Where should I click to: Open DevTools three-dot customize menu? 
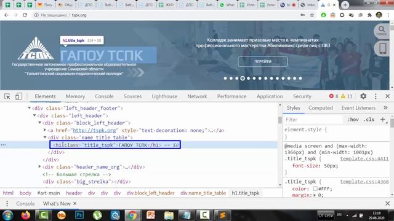376,96
